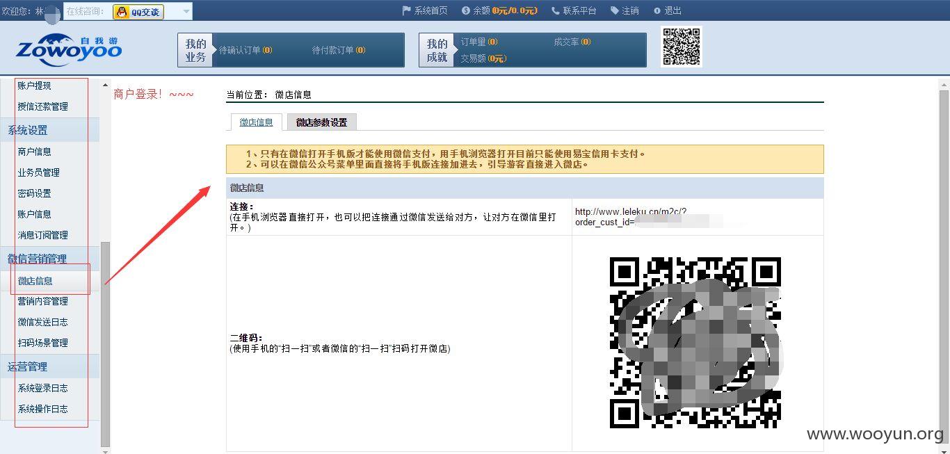Open the online consultation dropdown arrow
This screenshot has width=950, height=454.
coord(186,12)
